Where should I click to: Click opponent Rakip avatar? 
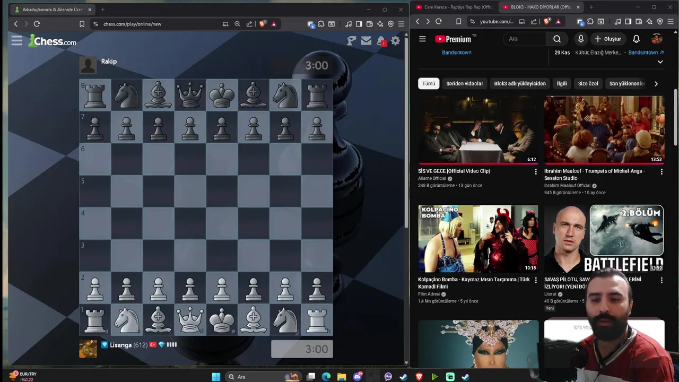click(x=88, y=65)
